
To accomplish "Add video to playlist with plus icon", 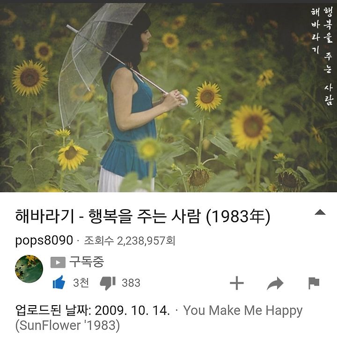I will point(237,283).
